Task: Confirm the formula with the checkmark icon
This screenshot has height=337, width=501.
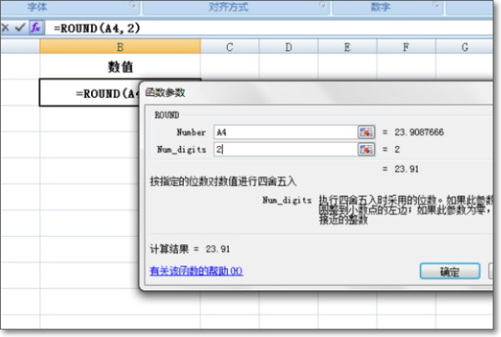Action: [20, 28]
